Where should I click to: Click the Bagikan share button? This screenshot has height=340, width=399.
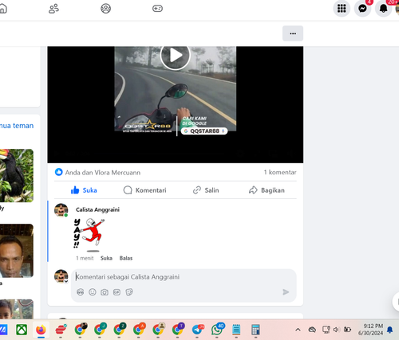pyautogui.click(x=267, y=190)
